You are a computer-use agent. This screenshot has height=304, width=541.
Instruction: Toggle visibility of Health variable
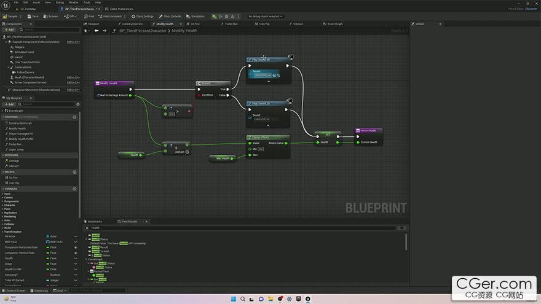coord(76,259)
